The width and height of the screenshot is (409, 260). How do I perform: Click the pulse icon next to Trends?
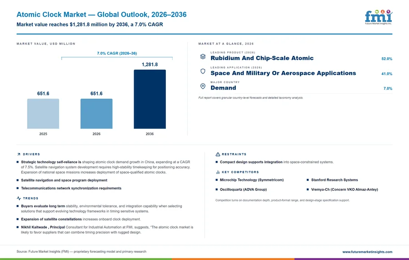point(19,199)
